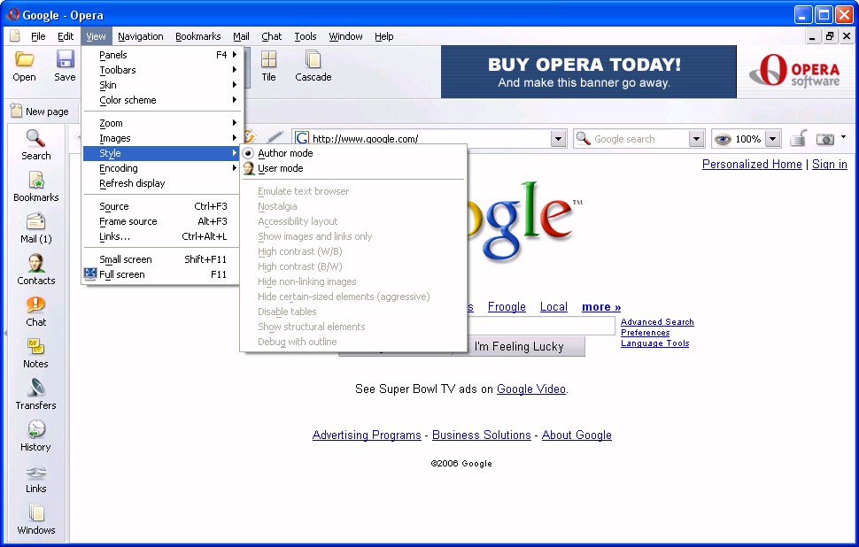Viewport: 859px width, 547px height.
Task: Open the Chat panel icon
Action: point(36,311)
